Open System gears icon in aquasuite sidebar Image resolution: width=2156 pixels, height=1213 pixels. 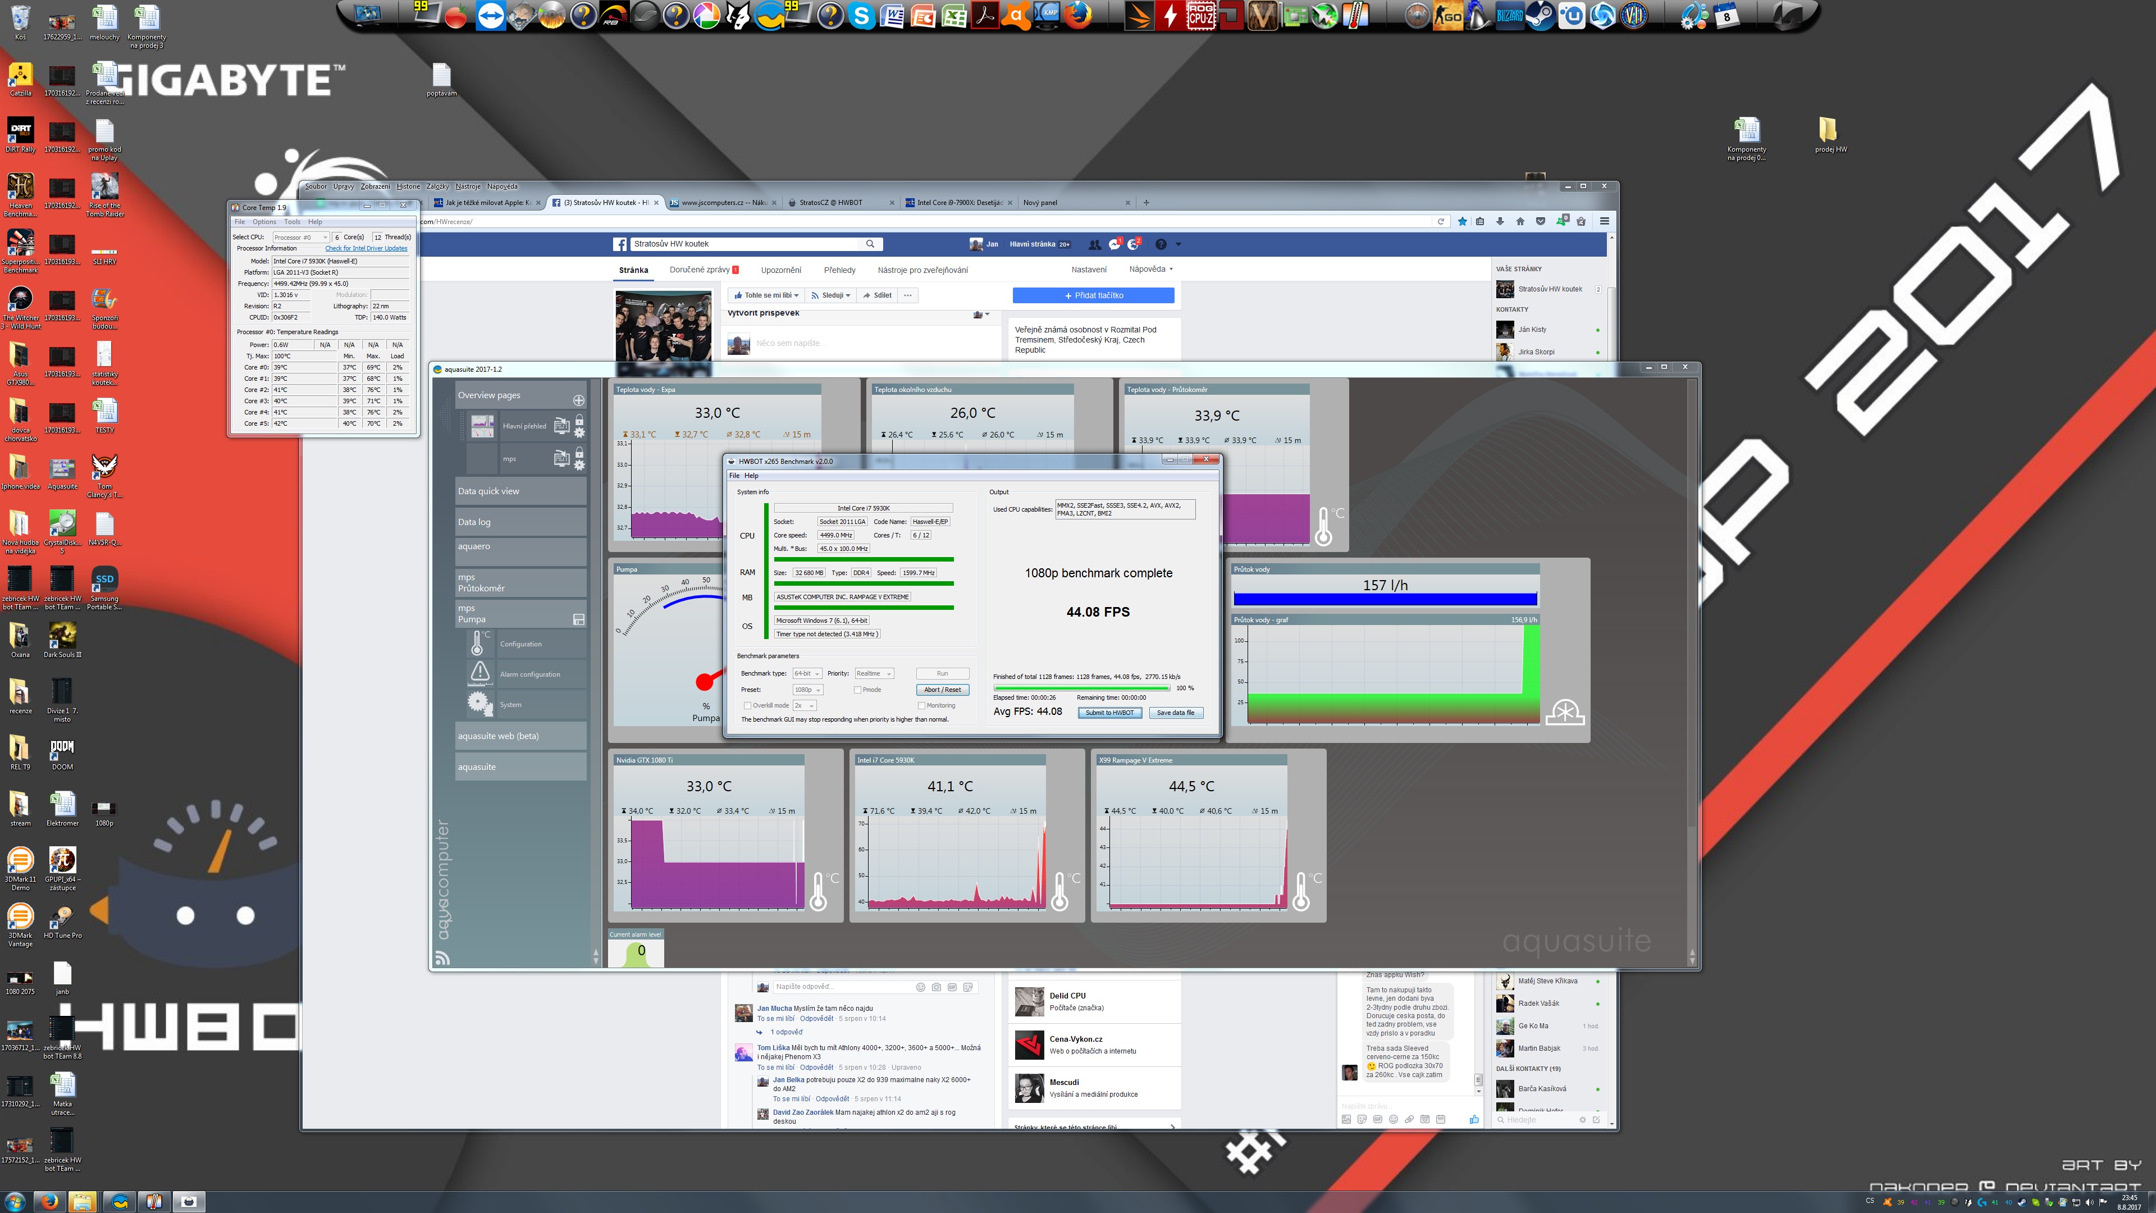479,703
